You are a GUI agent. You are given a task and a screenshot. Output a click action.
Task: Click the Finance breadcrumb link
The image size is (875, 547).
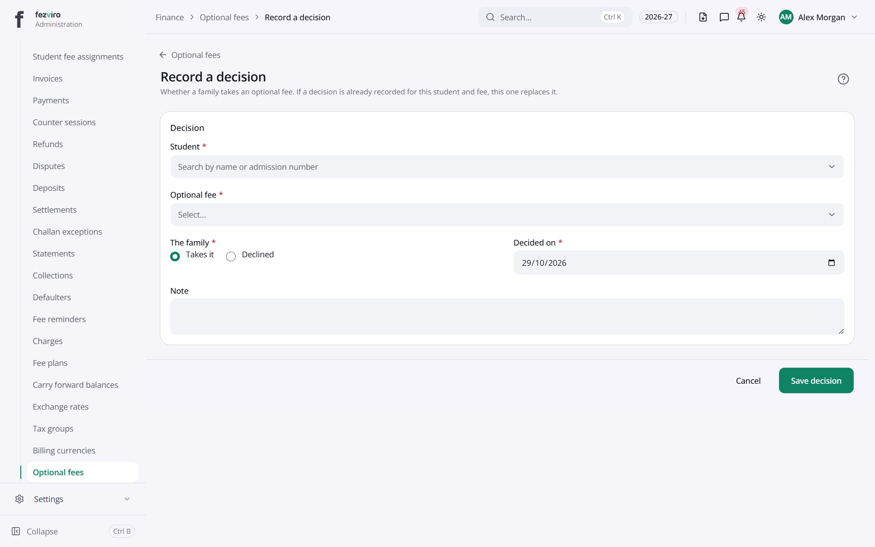pos(170,17)
